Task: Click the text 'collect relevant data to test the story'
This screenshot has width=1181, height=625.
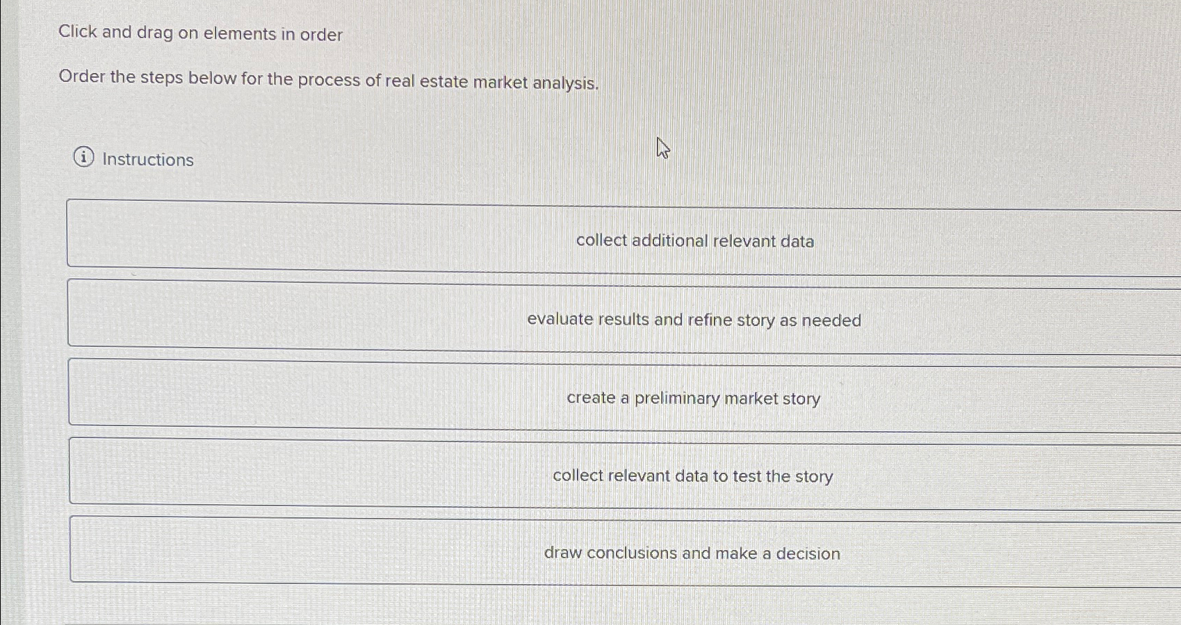Action: coord(693,476)
